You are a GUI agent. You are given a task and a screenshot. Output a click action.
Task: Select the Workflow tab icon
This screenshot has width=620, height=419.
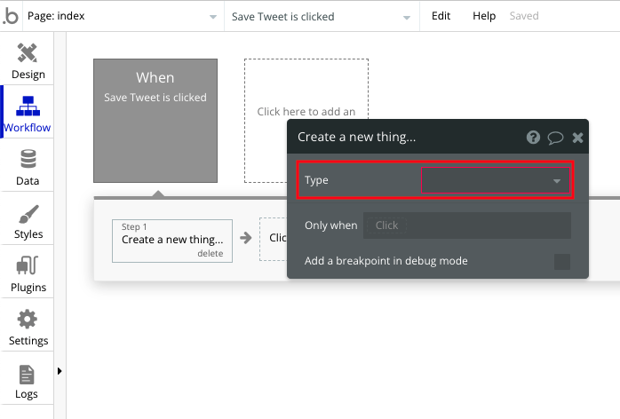click(28, 106)
